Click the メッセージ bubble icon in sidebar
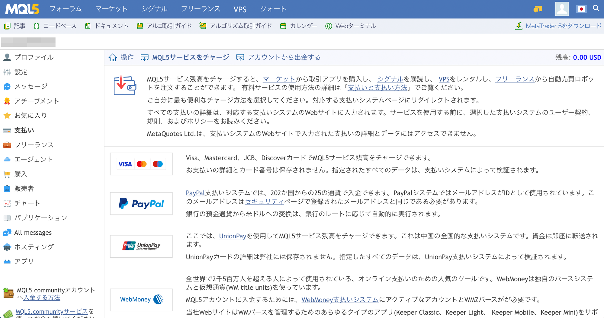604x318 pixels. [7, 87]
